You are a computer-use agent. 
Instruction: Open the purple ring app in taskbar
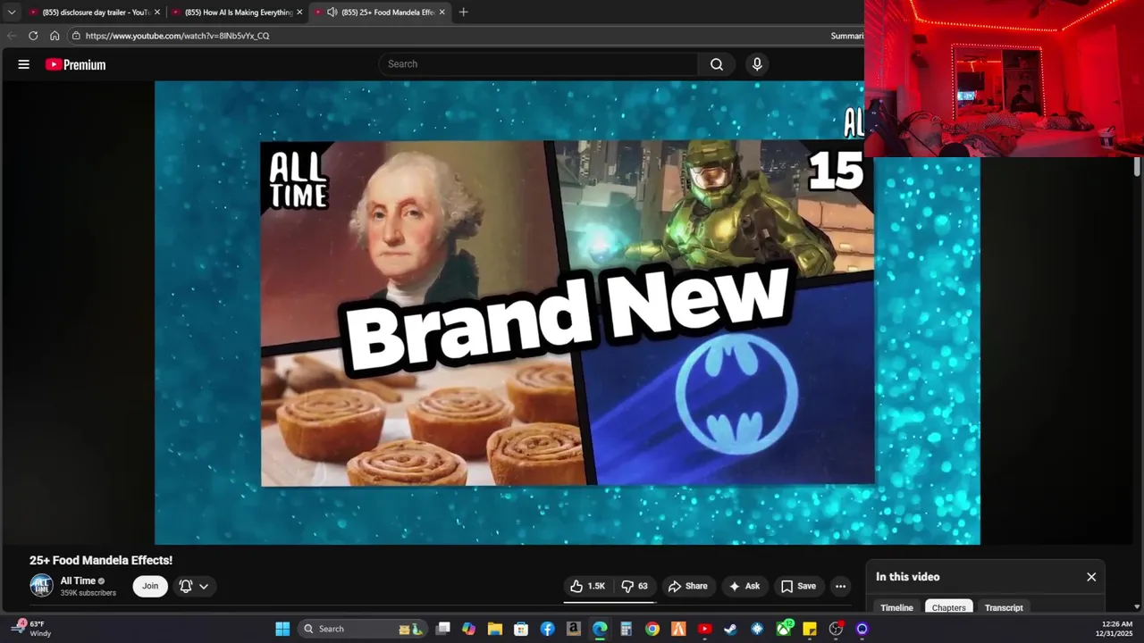tap(862, 629)
